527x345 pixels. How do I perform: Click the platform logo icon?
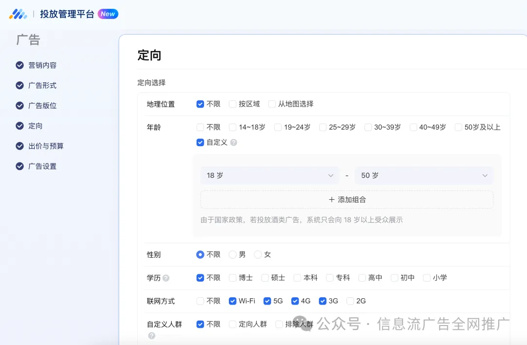coord(18,14)
